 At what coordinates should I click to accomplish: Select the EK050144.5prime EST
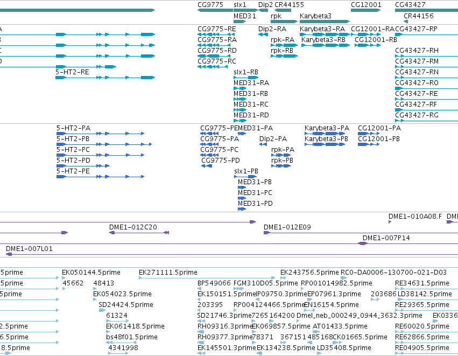pos(64,278)
